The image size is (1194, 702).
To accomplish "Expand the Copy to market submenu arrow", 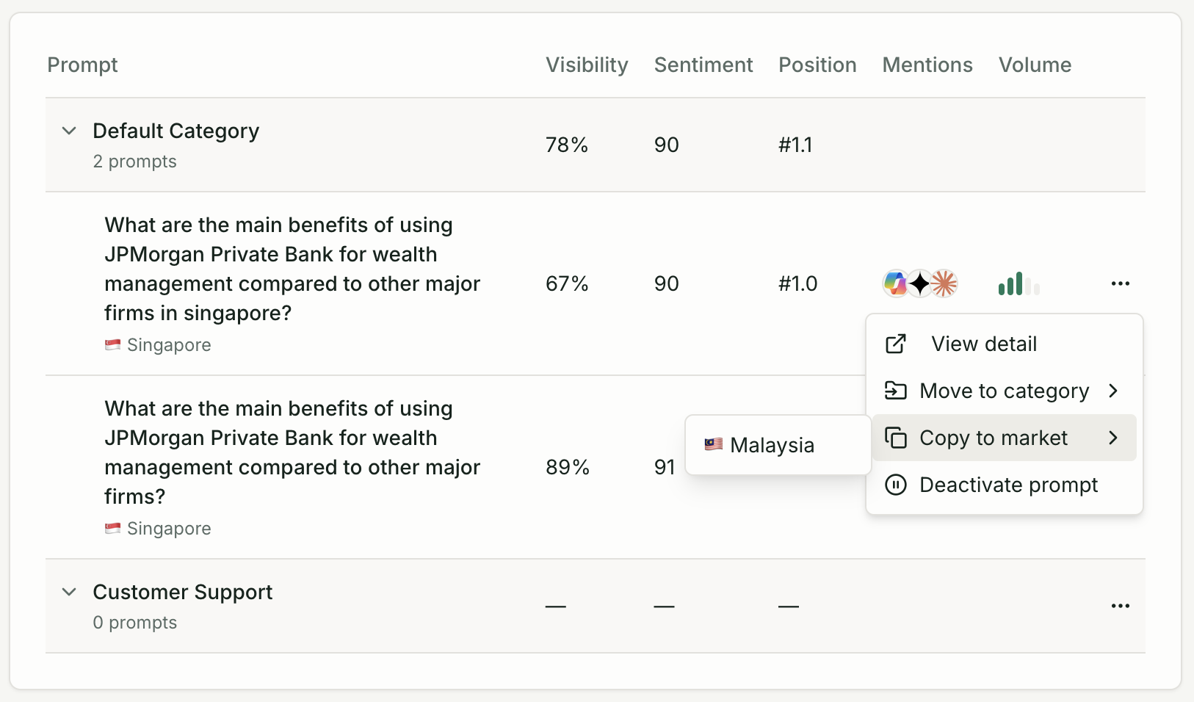I will [1113, 438].
